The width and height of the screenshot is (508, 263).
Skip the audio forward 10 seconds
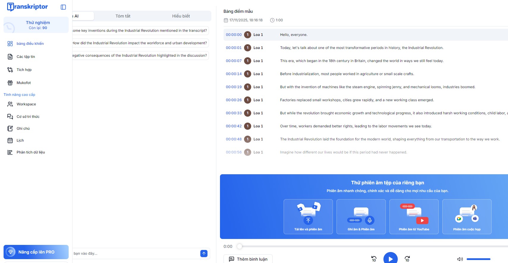(407, 259)
